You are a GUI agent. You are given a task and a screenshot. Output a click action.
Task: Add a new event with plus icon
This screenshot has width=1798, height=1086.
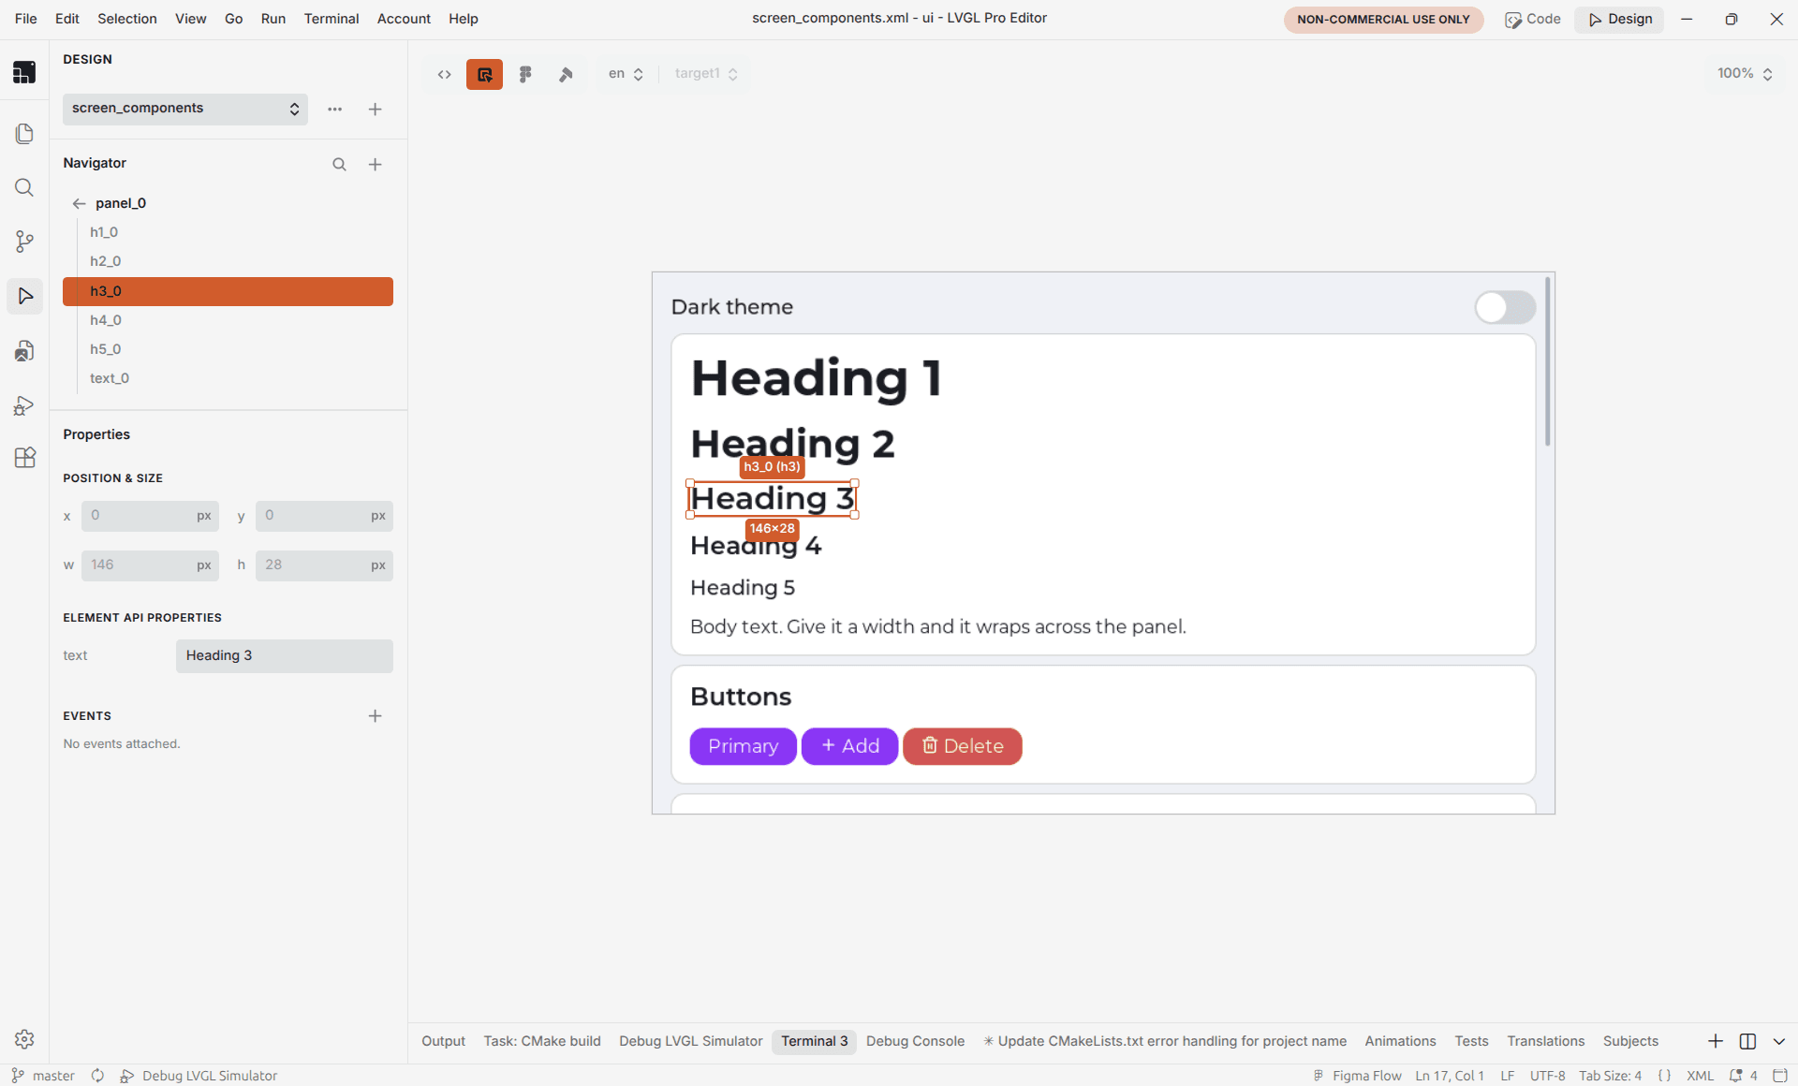(x=375, y=716)
